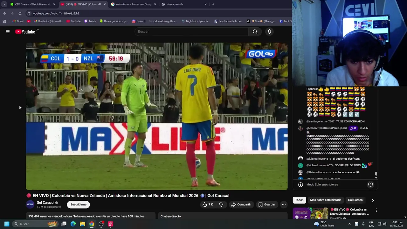Viewport: 407px width, 229px height.
Task: Open the ESP LAA language switcher
Action: click(371, 224)
